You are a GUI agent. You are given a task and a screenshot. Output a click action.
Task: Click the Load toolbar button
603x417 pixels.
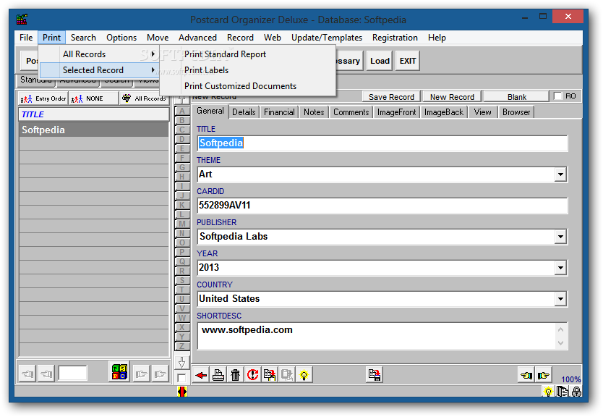[x=380, y=61]
